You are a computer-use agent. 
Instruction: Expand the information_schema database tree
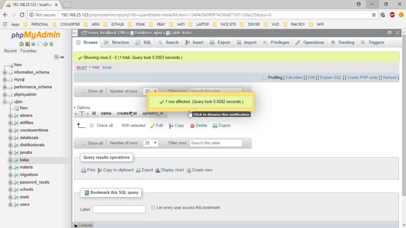click(5, 72)
